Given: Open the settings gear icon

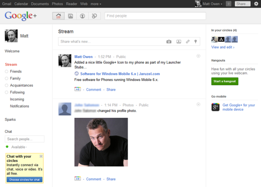Looking at the screenshot, I should point(256,4).
